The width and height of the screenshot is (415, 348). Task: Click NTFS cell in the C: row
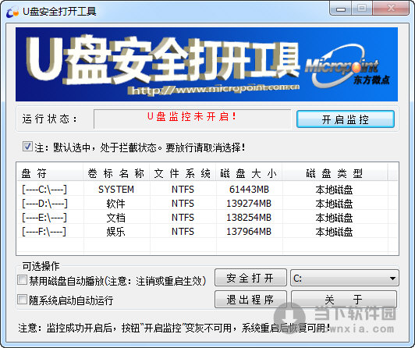(x=183, y=190)
